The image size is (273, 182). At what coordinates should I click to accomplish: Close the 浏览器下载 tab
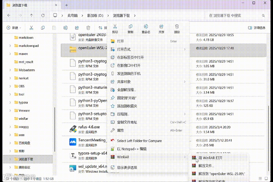[56, 5]
